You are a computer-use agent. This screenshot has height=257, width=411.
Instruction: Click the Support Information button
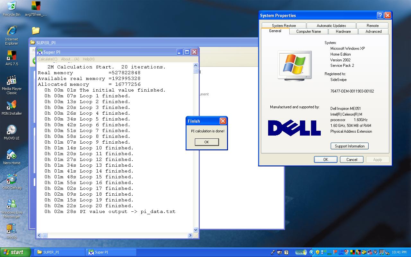coord(350,146)
